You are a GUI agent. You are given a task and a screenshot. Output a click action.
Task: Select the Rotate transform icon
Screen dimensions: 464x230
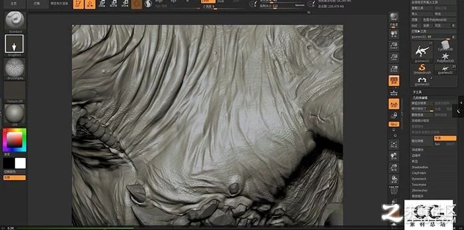124,4
